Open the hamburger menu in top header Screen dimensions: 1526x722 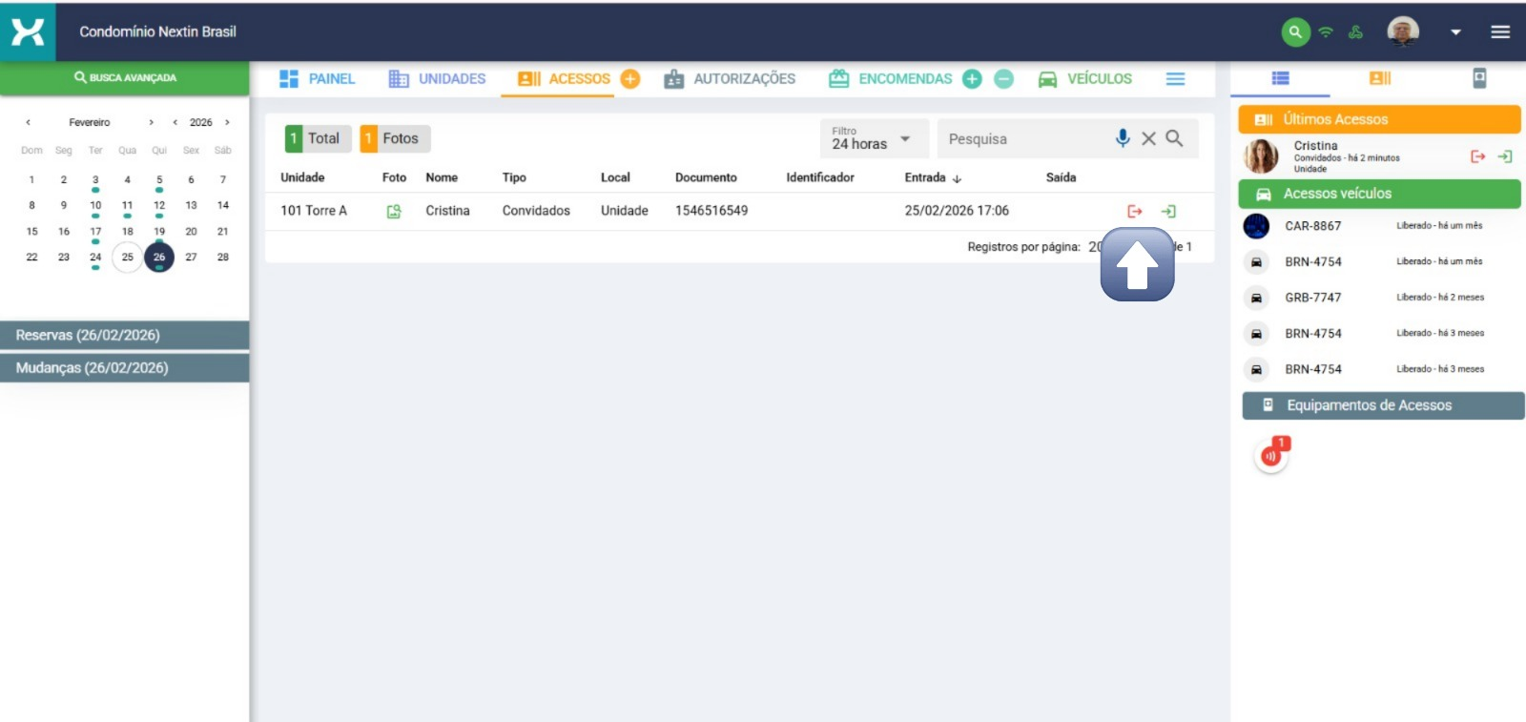coord(1500,32)
